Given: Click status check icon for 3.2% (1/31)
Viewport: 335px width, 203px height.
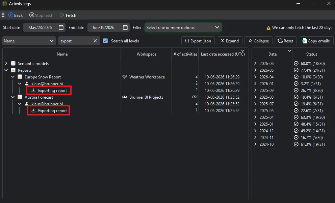Looking at the screenshot, I should [296, 83].
